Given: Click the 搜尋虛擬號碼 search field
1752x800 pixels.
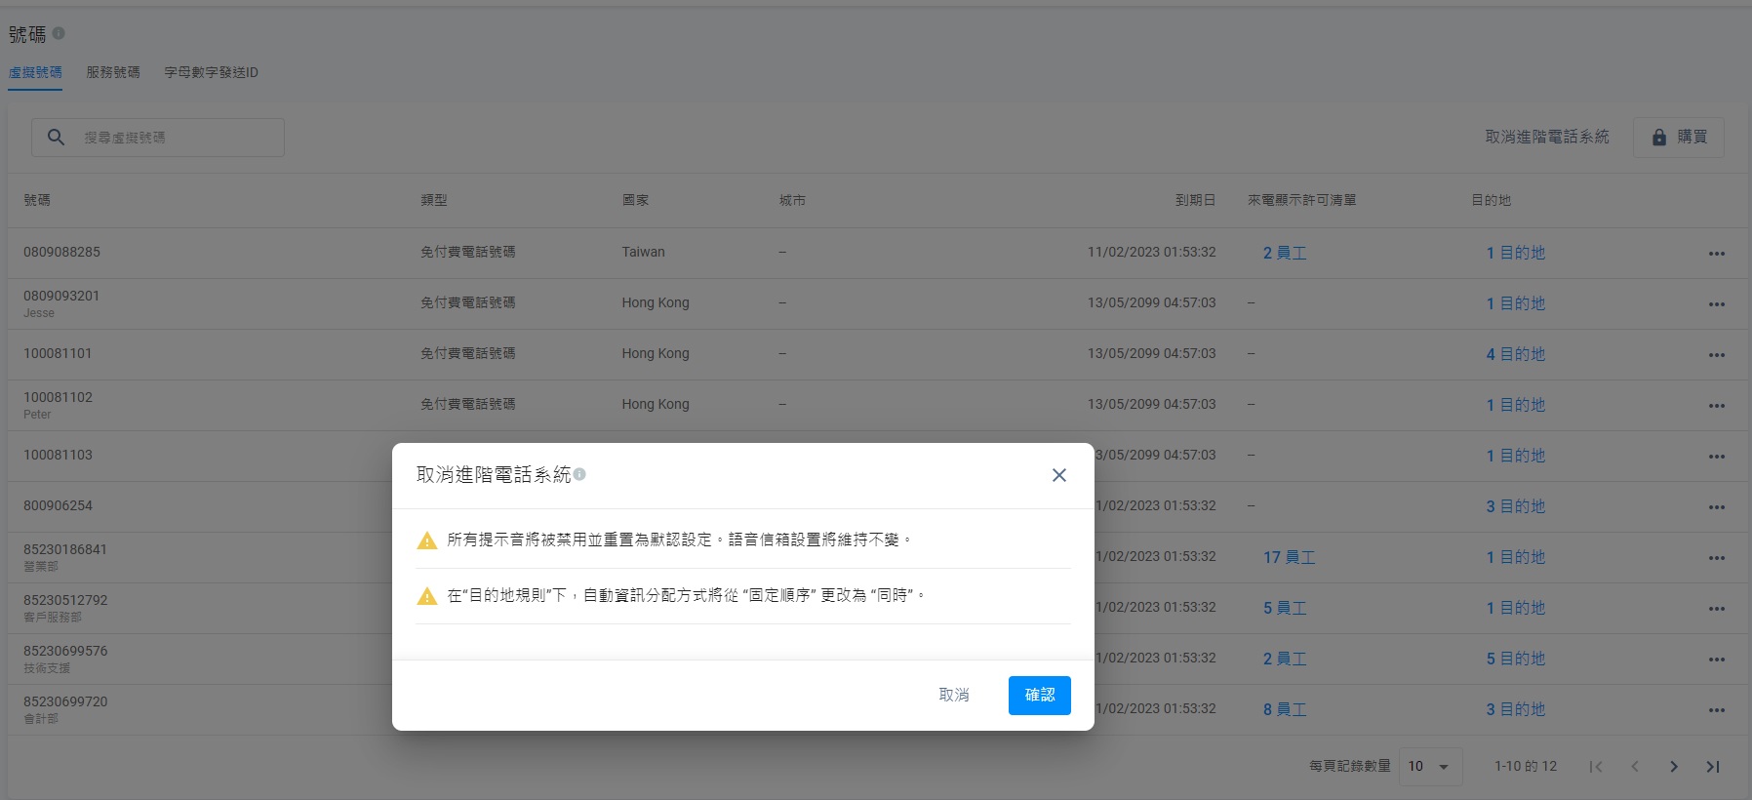Looking at the screenshot, I should pos(176,138).
